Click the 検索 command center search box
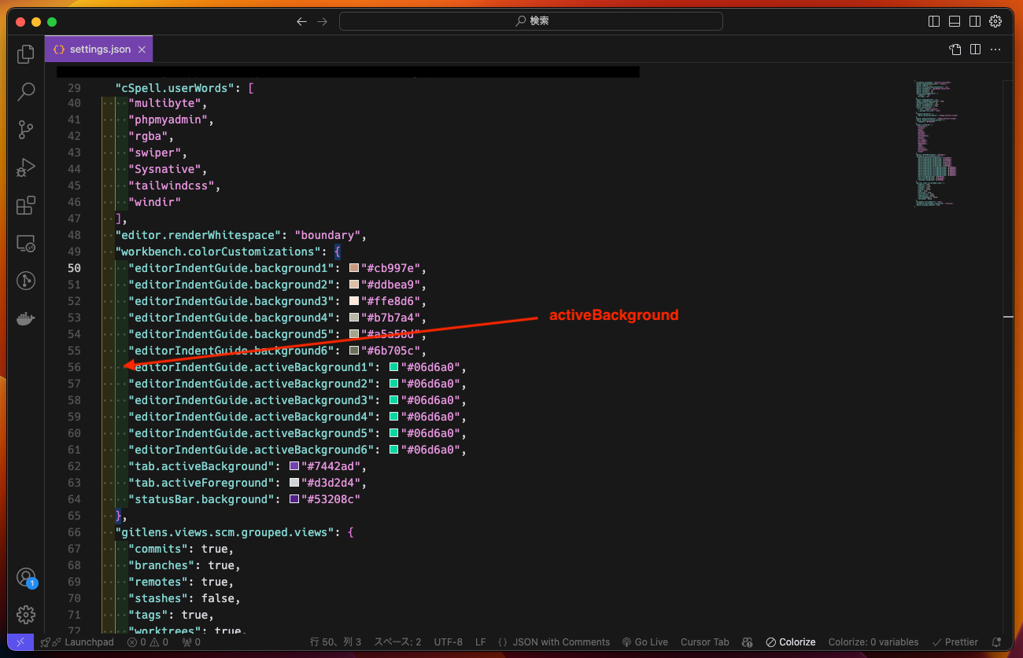Image resolution: width=1023 pixels, height=658 pixels. click(531, 21)
